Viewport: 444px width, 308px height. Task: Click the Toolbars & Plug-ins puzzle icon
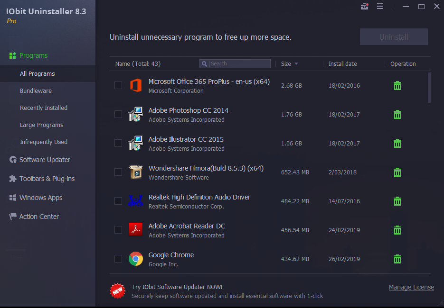13,179
